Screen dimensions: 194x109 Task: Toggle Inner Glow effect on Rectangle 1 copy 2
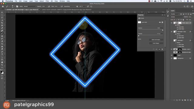pyautogui.click(x=177, y=27)
